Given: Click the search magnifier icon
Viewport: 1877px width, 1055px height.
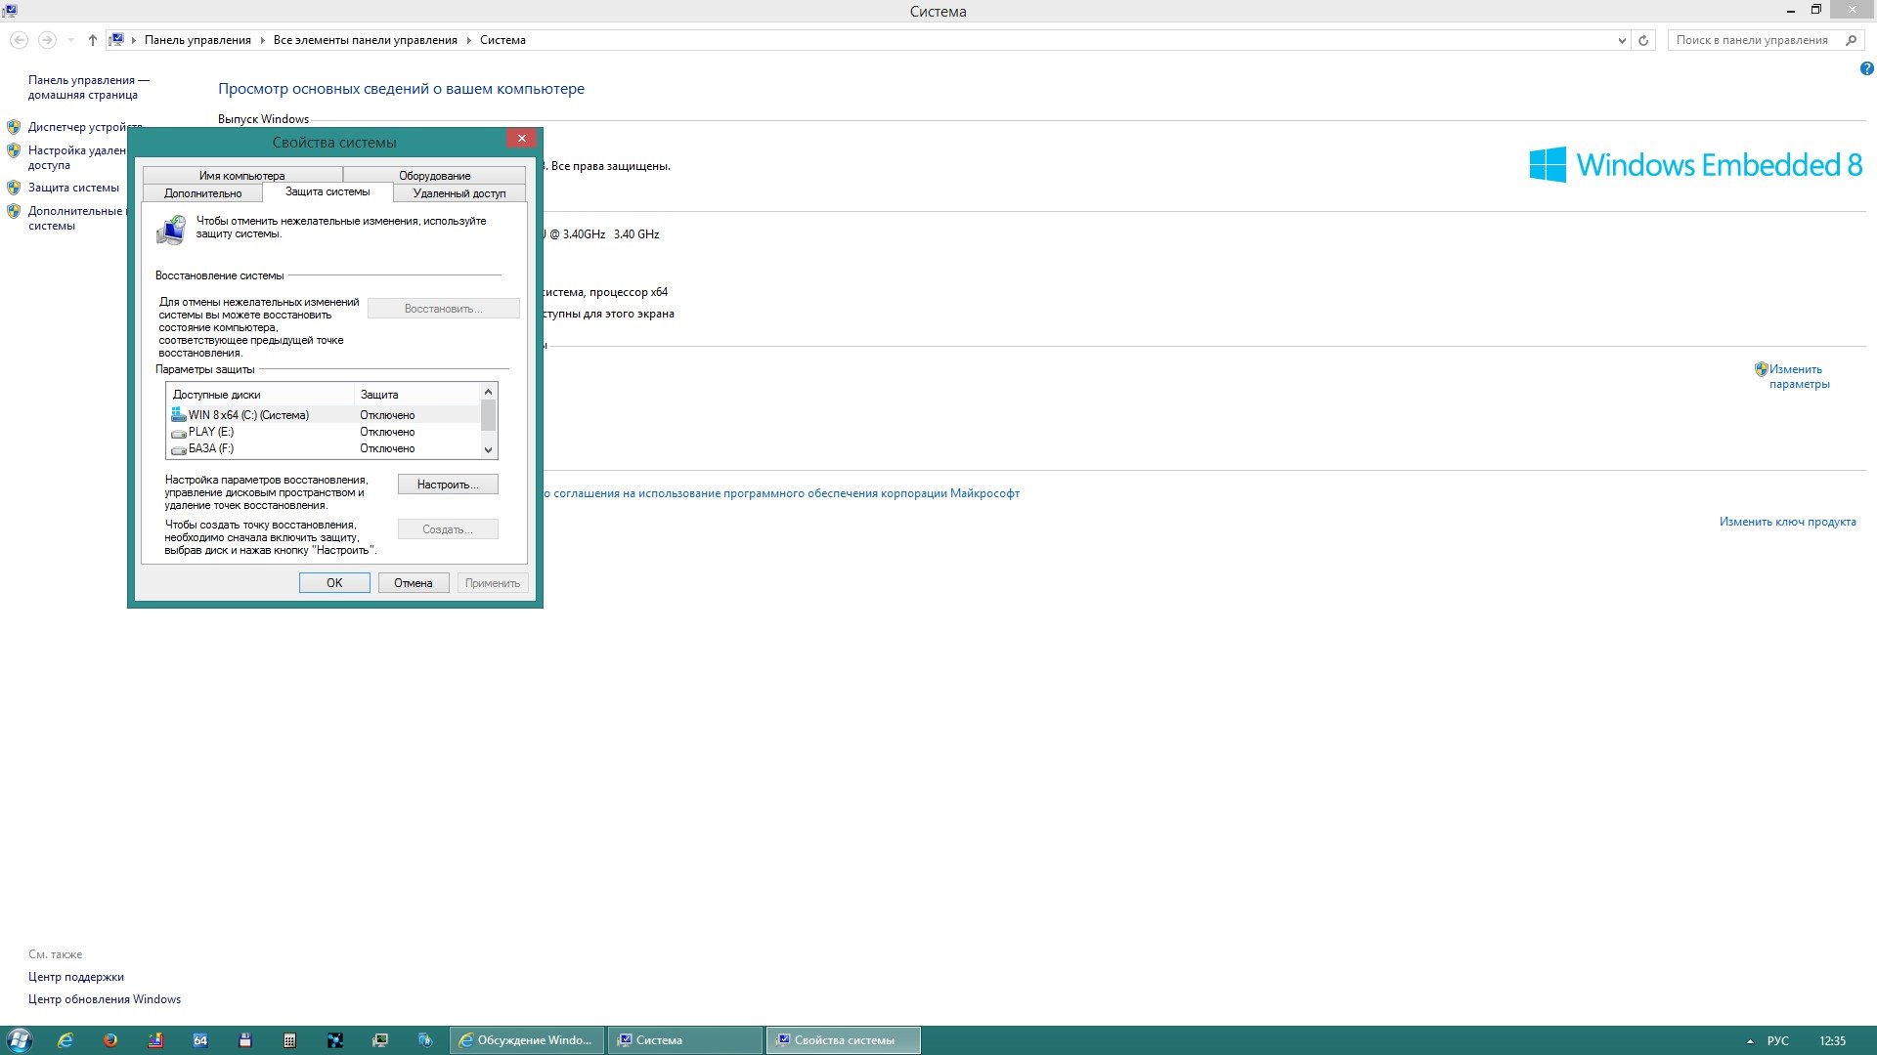Looking at the screenshot, I should pos(1851,40).
